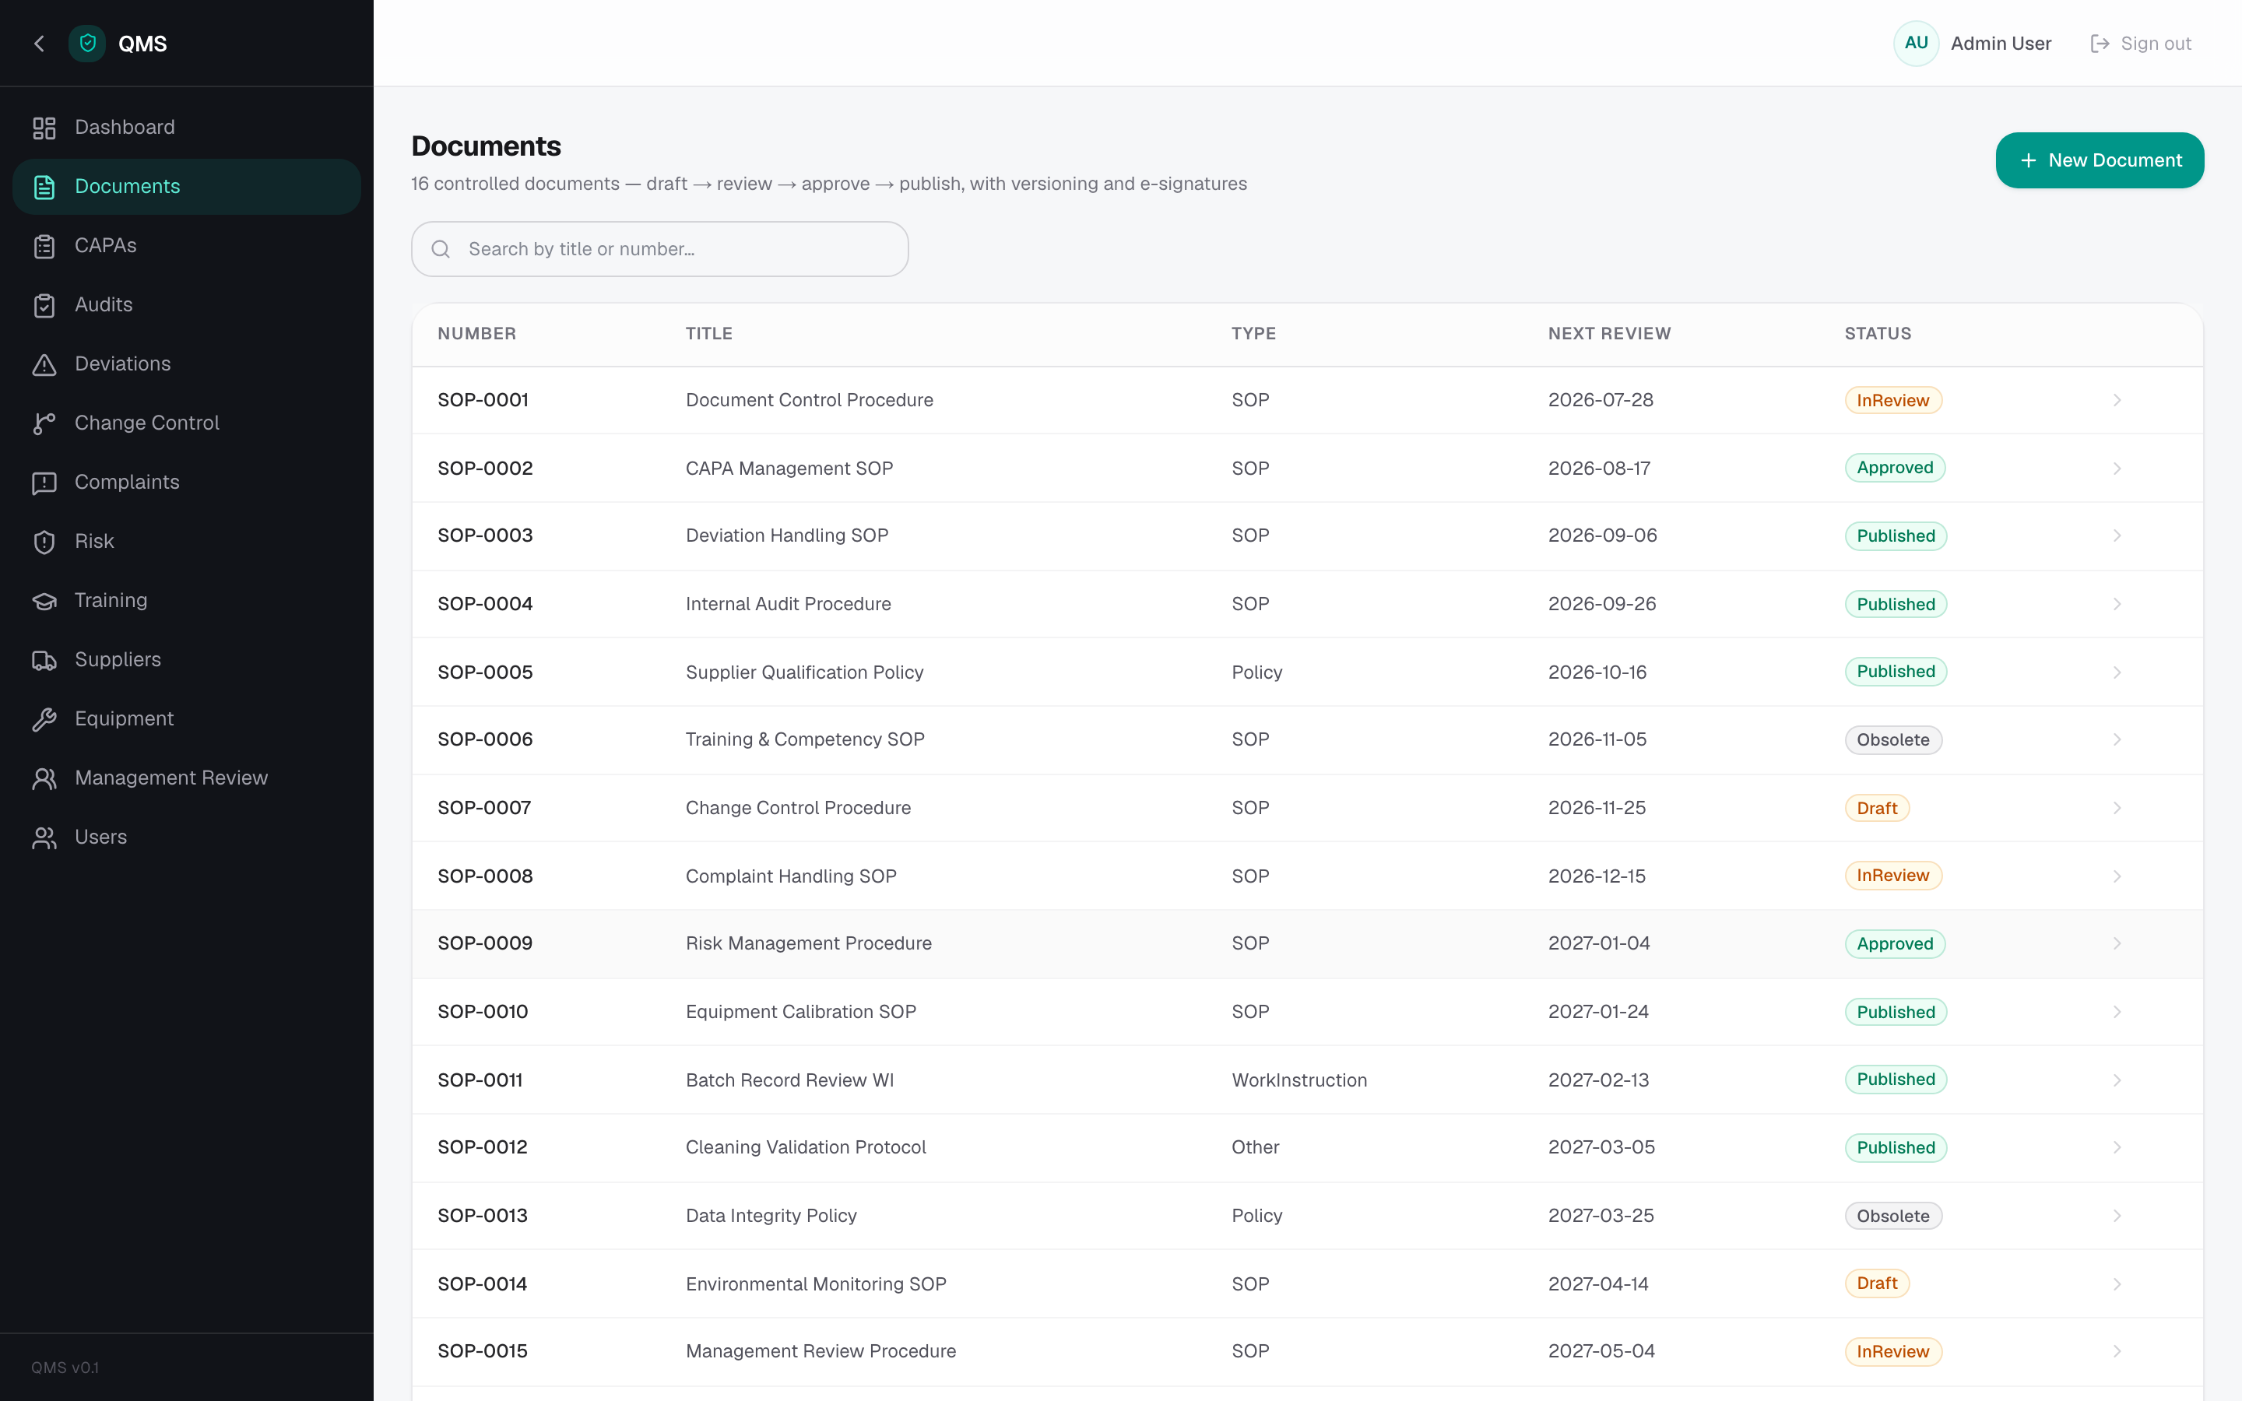Open chevron on SOP-0013 Data Integrity row
The height and width of the screenshot is (1401, 2242).
click(x=2117, y=1216)
